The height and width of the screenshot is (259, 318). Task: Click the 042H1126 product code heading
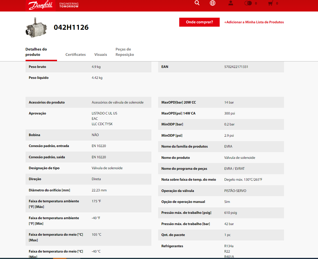71,27
